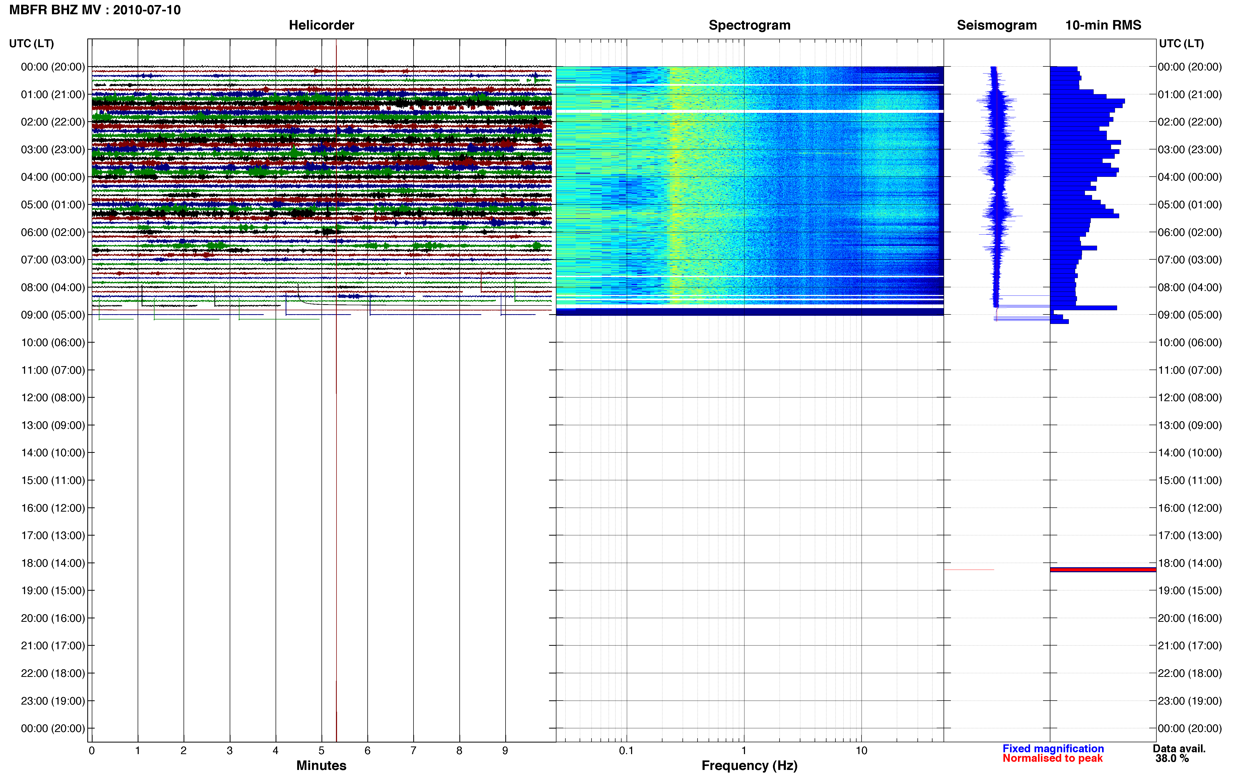This screenshot has width=1250, height=781.
Task: Click the left '01:00 (21:00)' time label
Action: [x=53, y=94]
